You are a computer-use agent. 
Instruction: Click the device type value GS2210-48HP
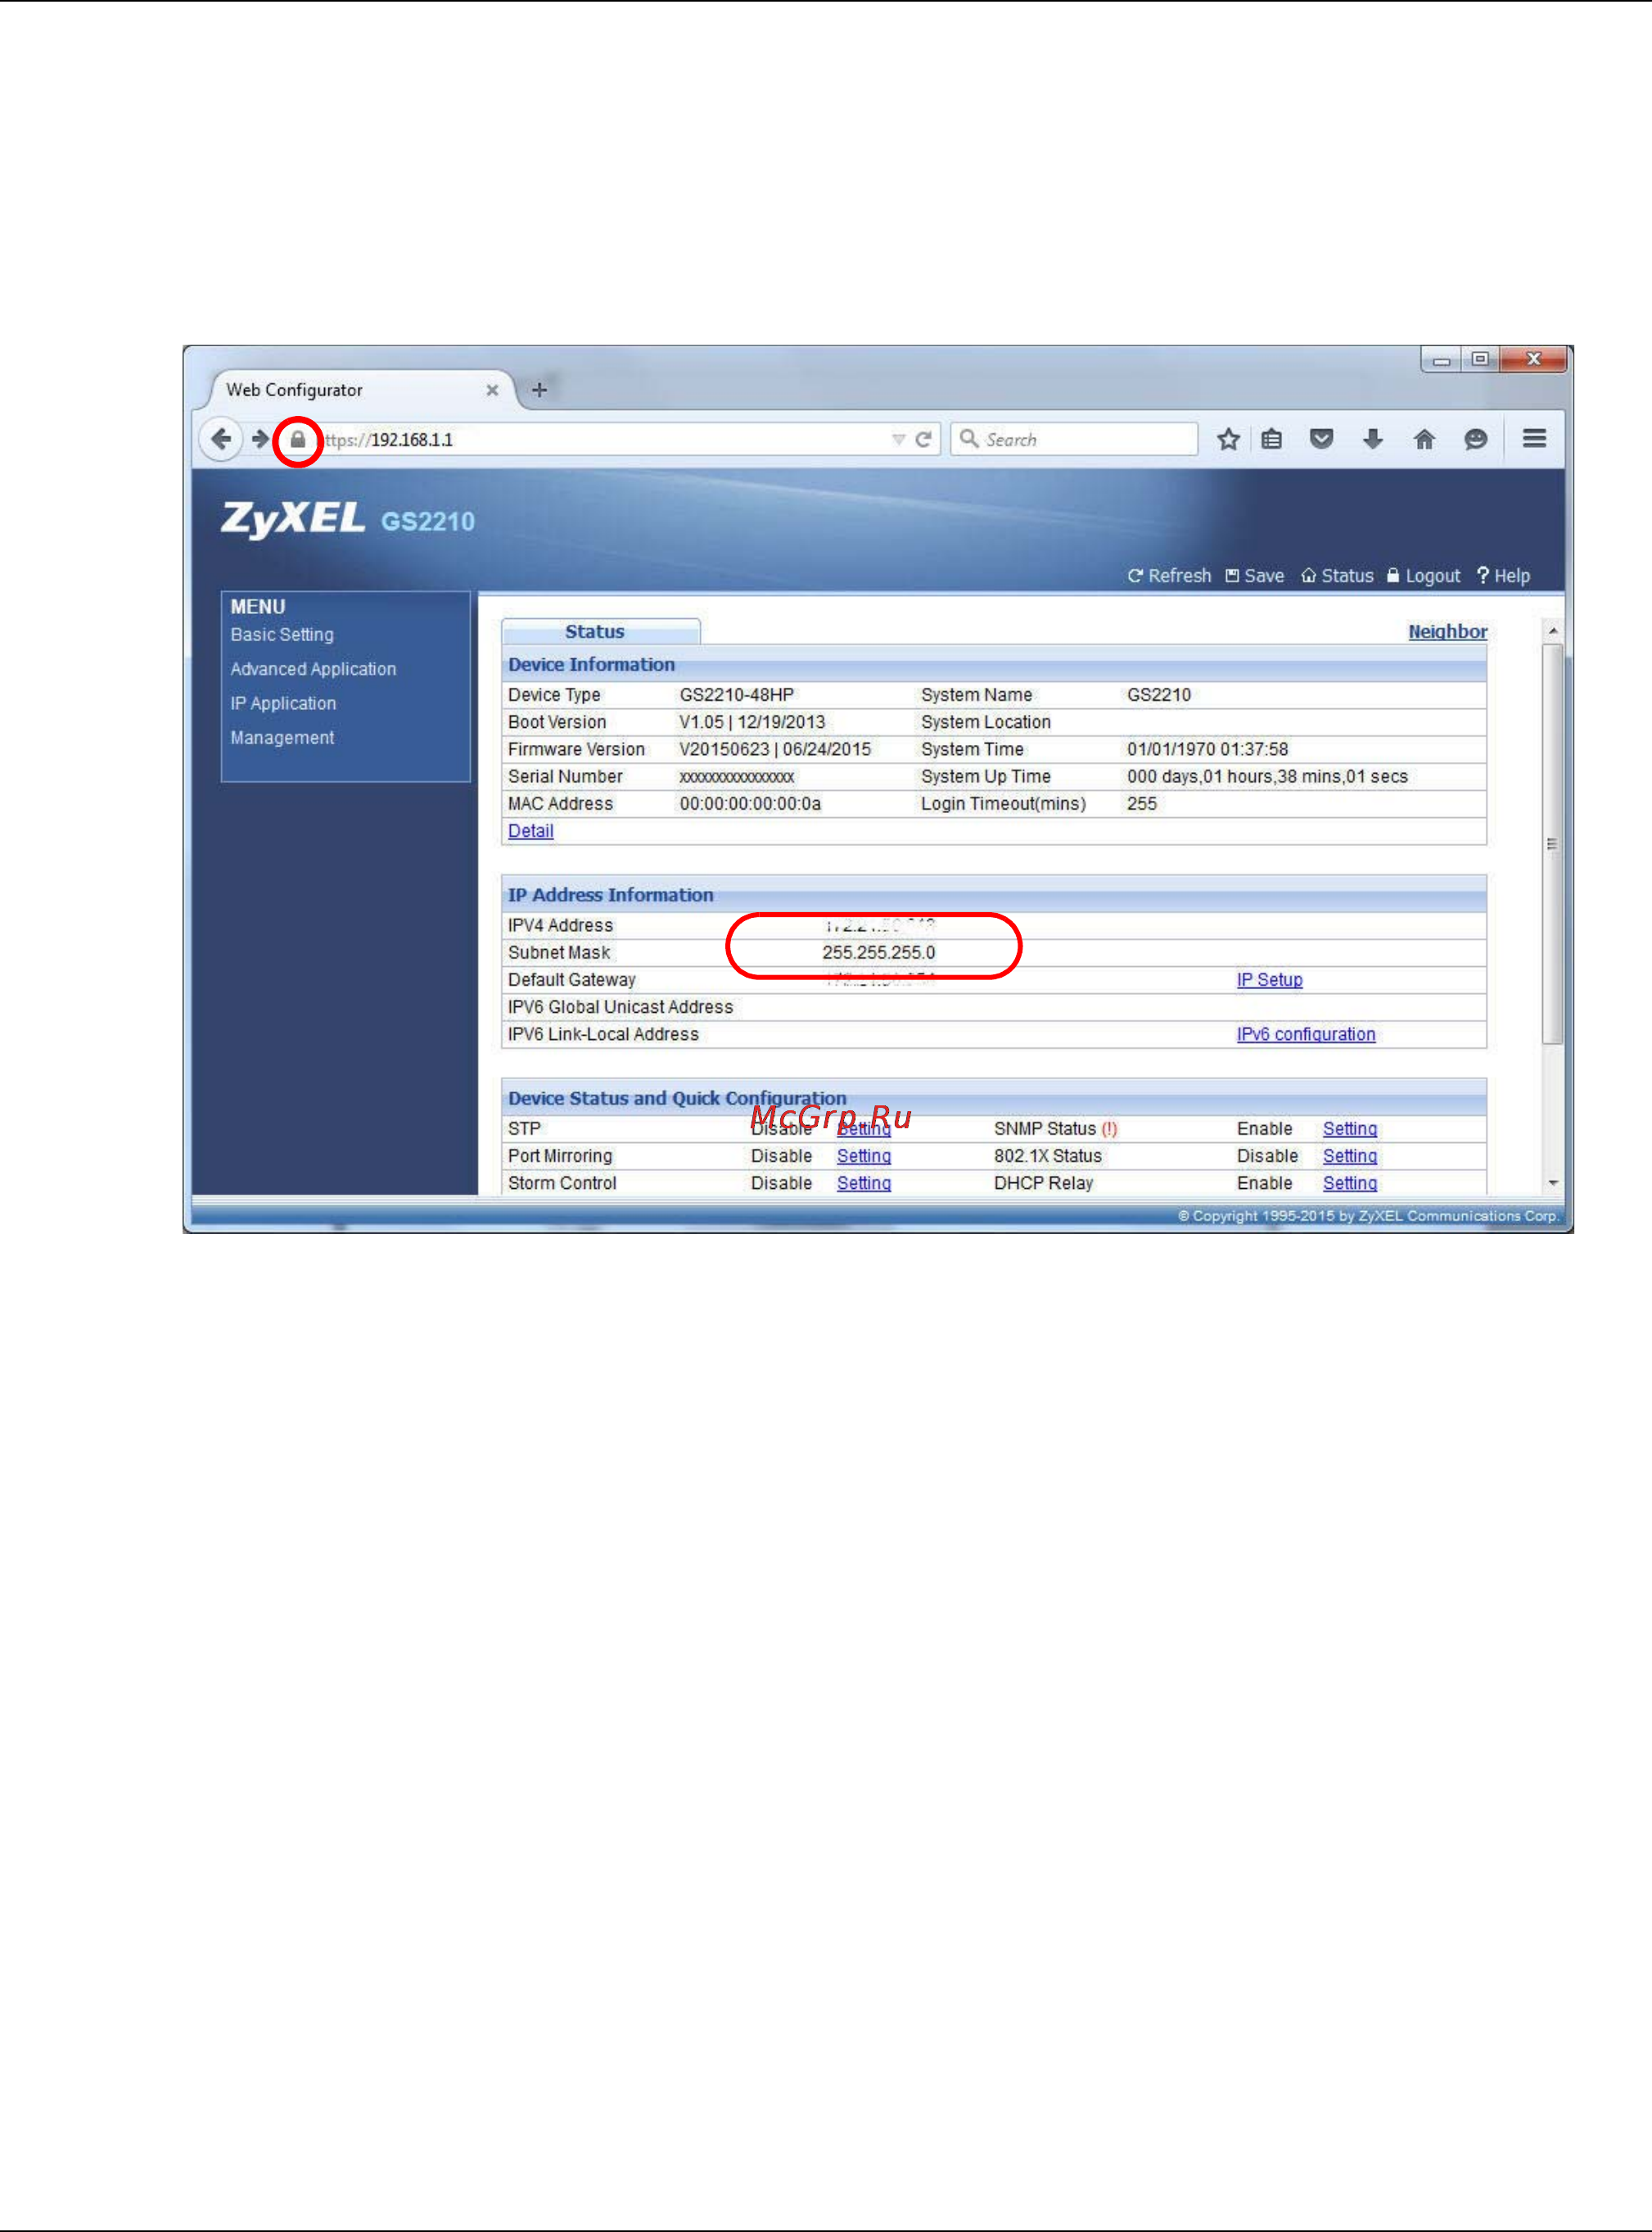pos(736,695)
